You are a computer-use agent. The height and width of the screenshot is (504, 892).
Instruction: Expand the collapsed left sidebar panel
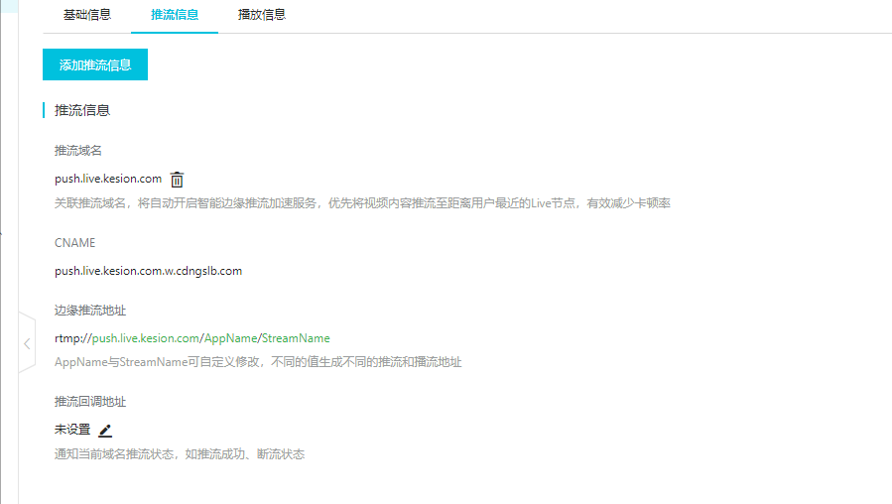[x=27, y=343]
